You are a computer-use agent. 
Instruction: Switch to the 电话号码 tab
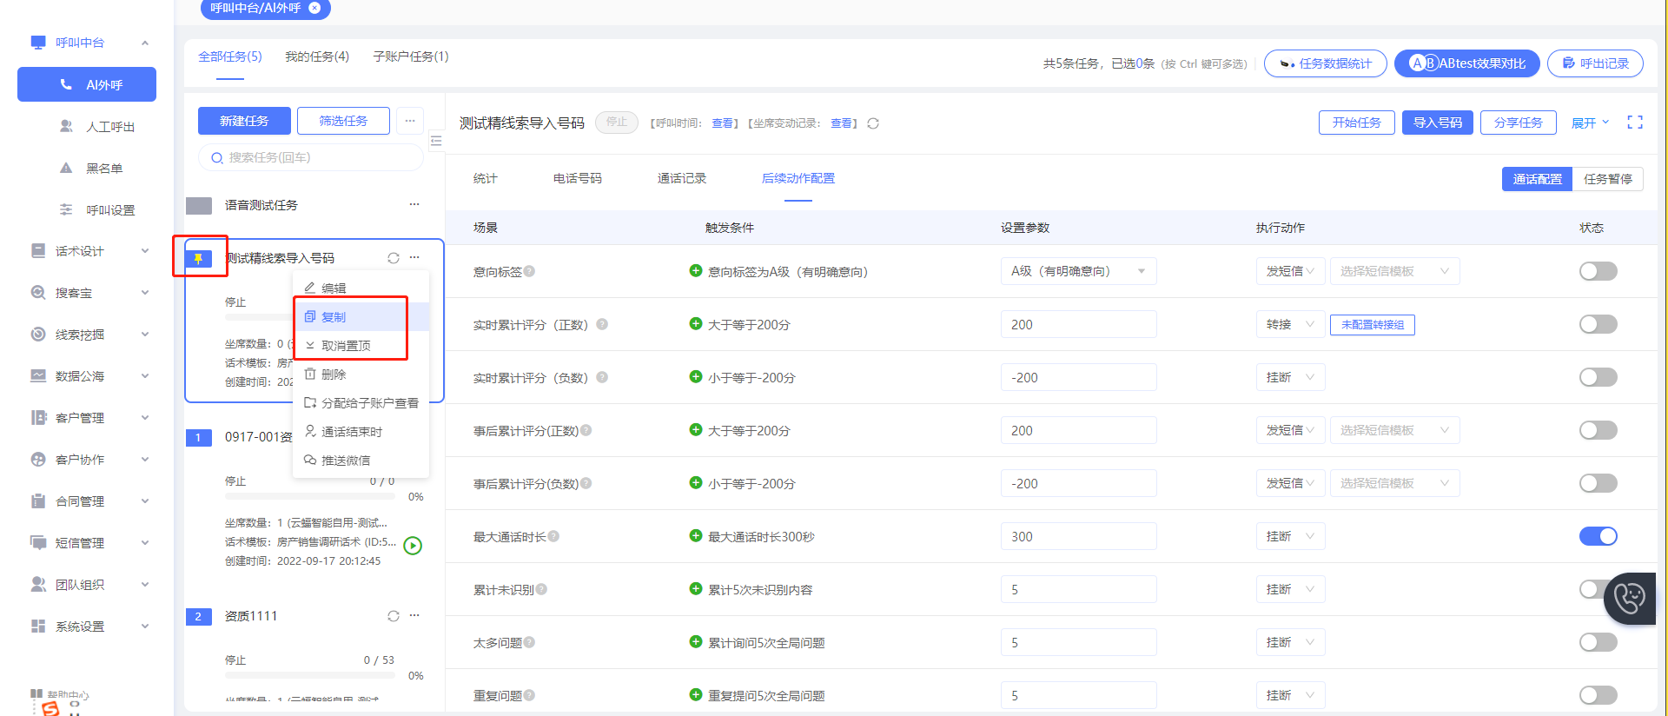578,178
